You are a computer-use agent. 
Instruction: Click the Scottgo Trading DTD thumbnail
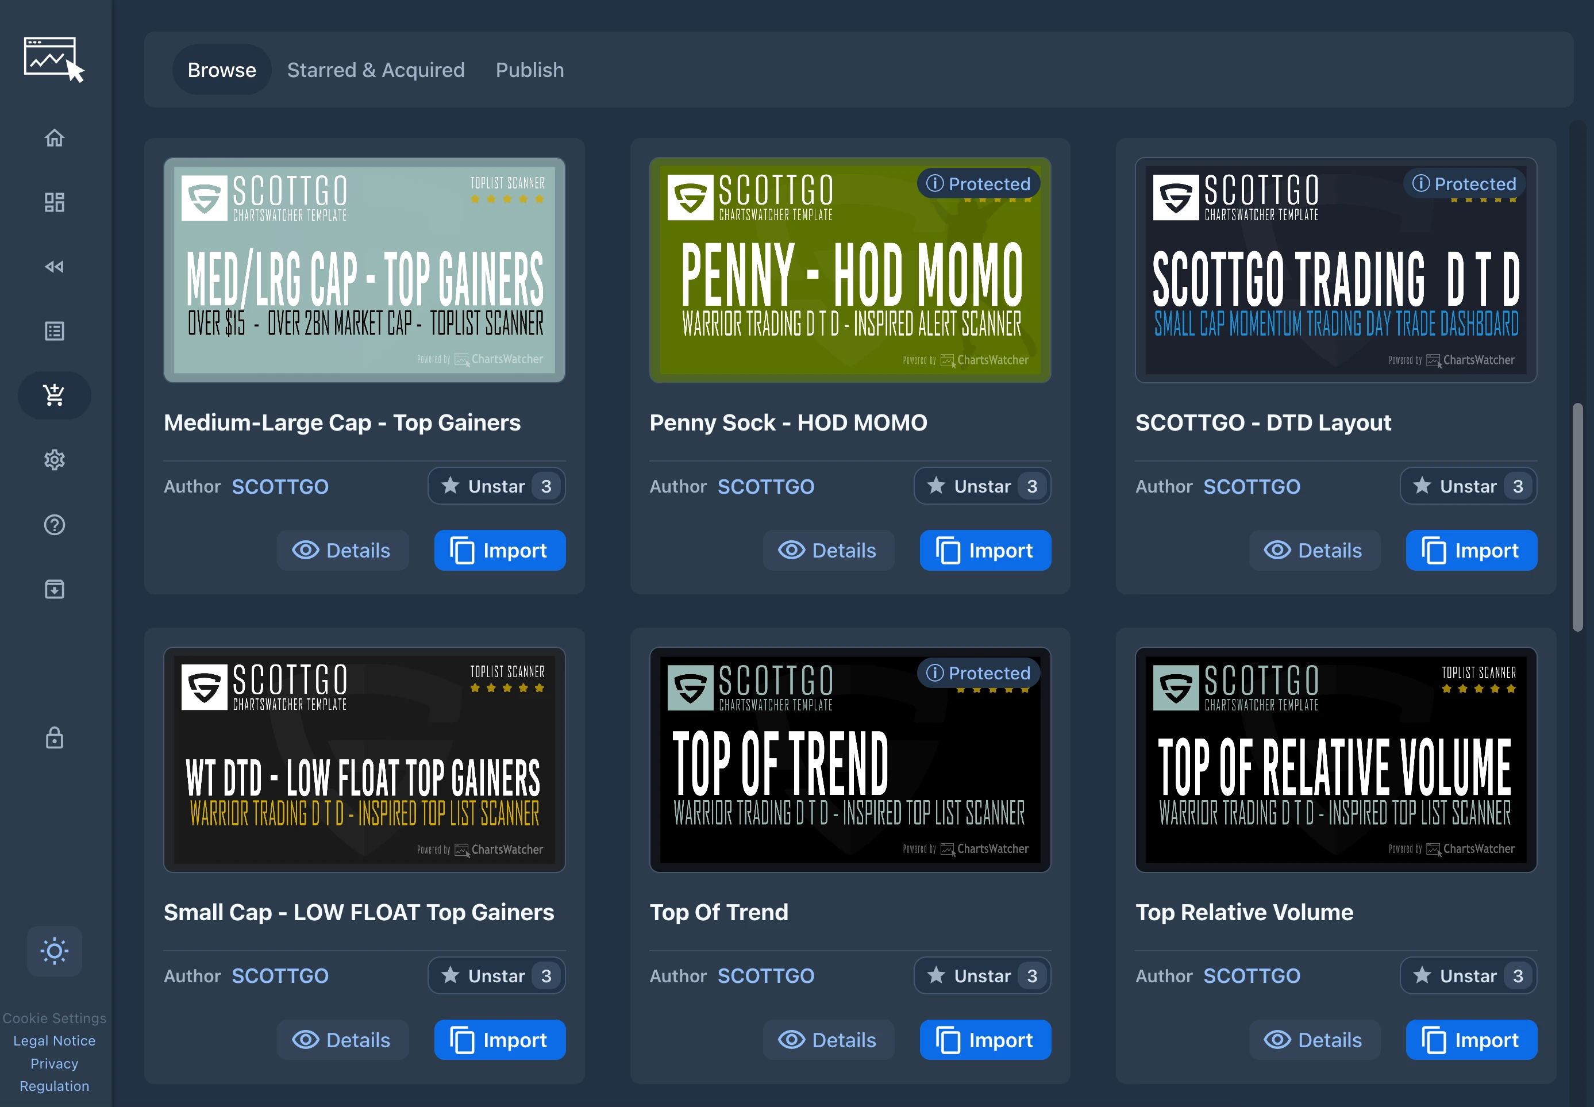pos(1337,271)
